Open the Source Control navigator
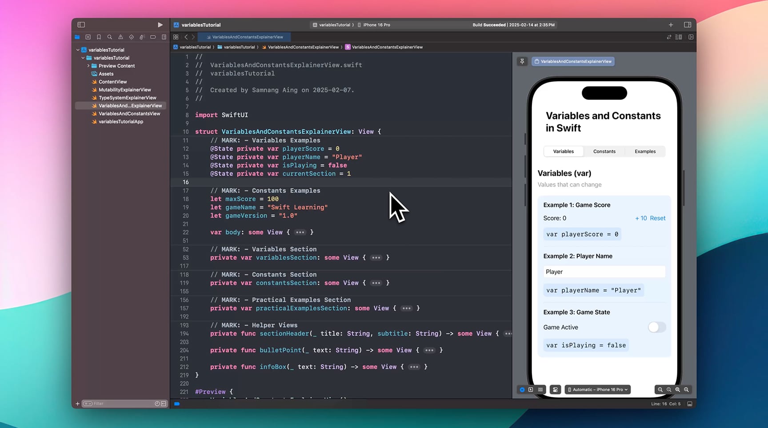 [x=88, y=37]
